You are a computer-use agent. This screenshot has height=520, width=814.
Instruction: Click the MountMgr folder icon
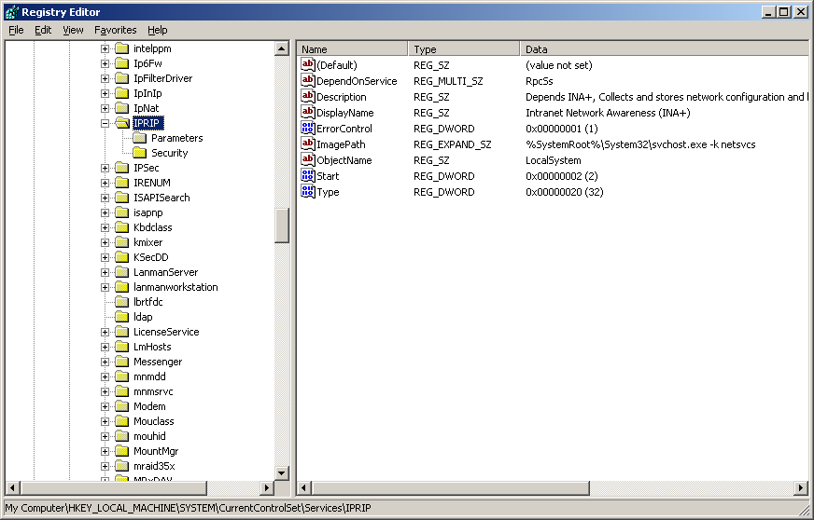coord(122,451)
